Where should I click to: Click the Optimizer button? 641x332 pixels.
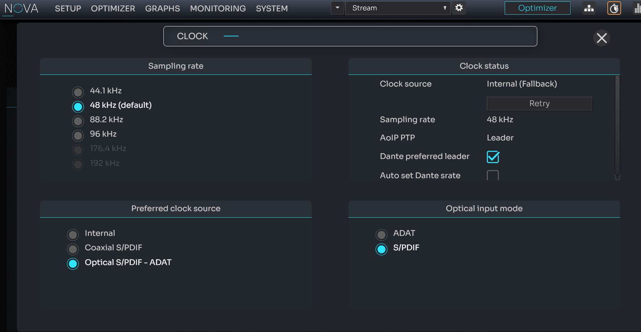[537, 8]
